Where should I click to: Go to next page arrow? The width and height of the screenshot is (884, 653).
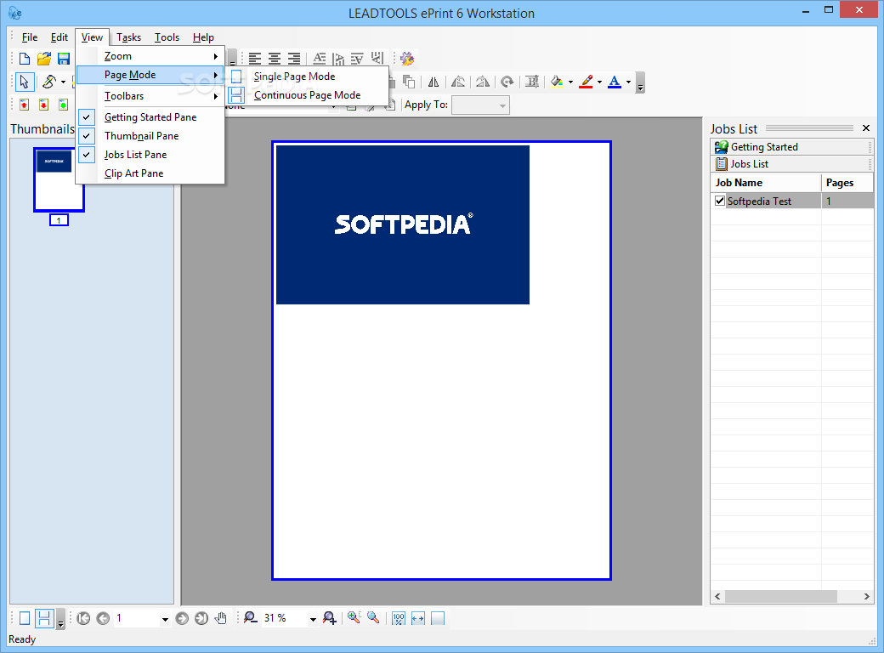pyautogui.click(x=182, y=619)
